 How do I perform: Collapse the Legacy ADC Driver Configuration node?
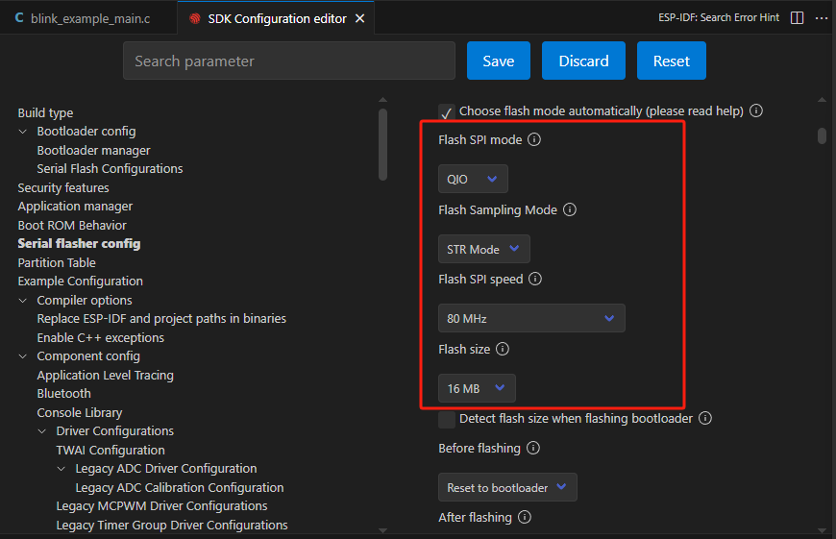point(61,469)
